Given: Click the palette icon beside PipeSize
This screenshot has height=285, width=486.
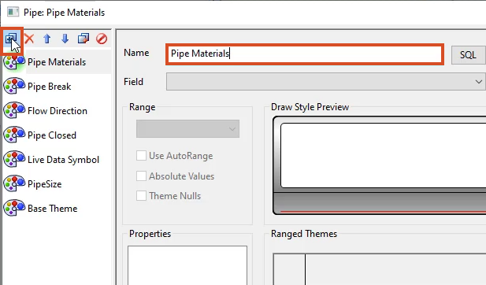Looking at the screenshot, I should coord(14,183).
